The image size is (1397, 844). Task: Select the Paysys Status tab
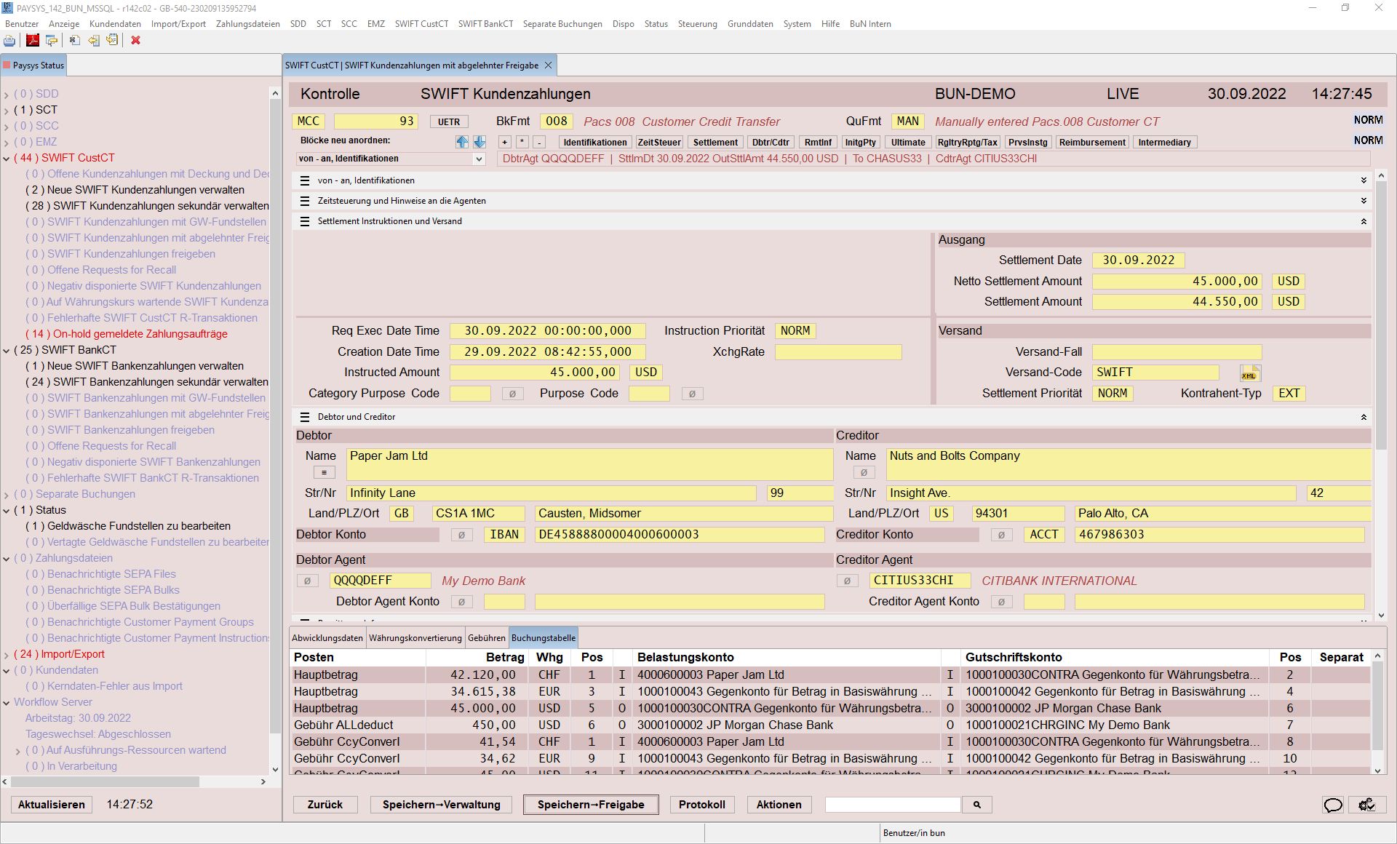point(34,65)
